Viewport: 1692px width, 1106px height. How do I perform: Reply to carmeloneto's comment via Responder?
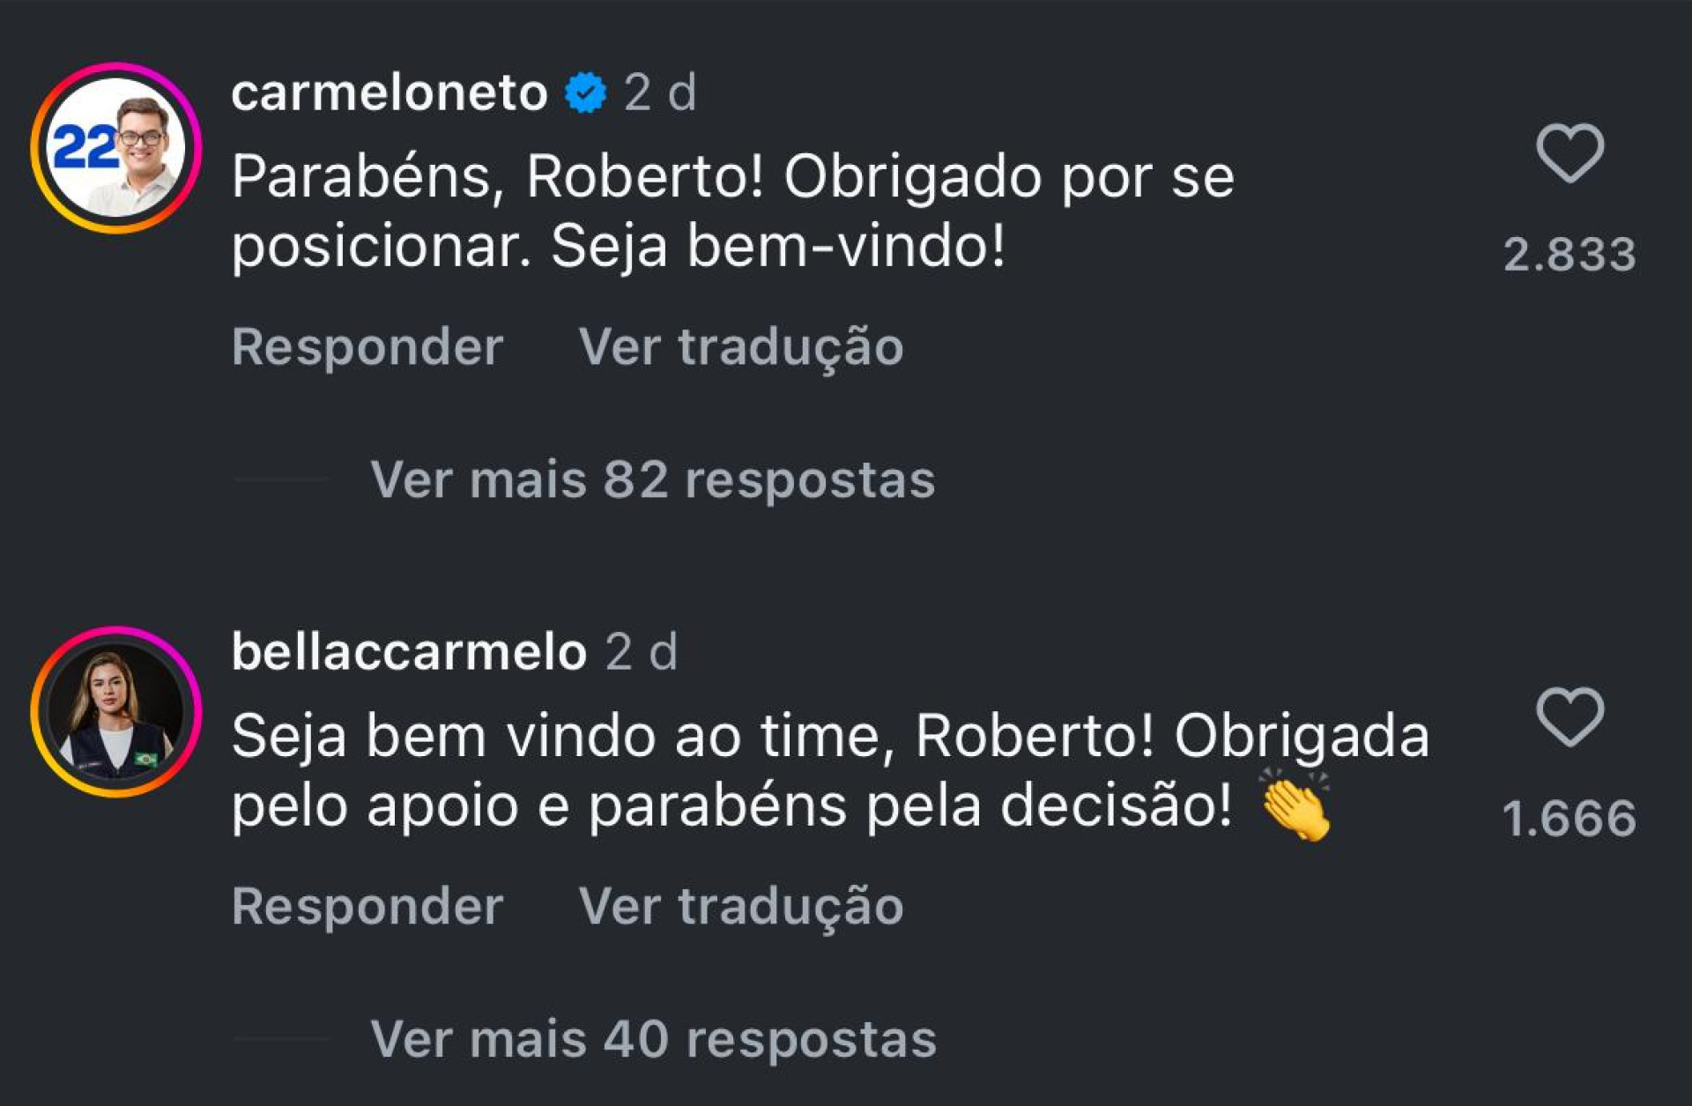click(x=367, y=346)
